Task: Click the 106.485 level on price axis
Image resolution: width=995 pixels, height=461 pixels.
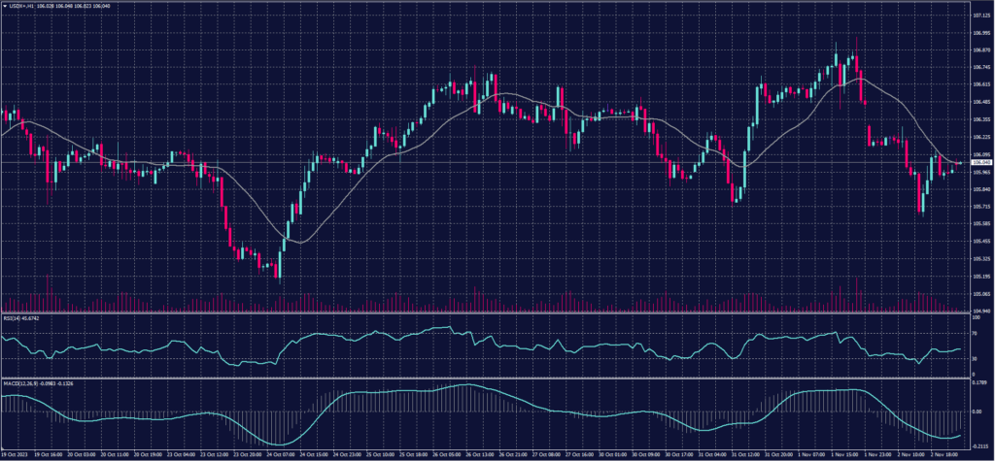Action: click(x=980, y=102)
